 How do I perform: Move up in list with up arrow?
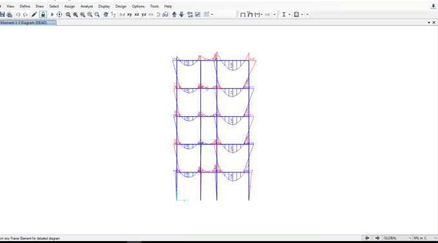[175, 15]
